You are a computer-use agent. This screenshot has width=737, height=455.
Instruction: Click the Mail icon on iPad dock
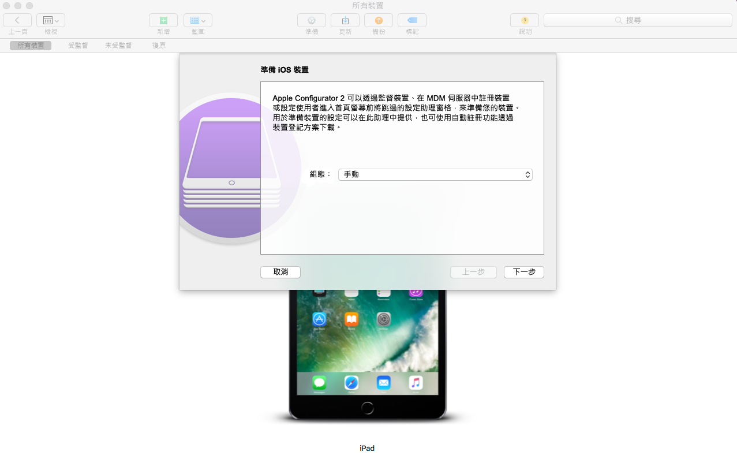(x=384, y=382)
